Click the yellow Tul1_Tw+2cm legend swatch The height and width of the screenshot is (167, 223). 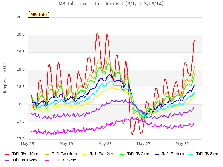coord(84,154)
